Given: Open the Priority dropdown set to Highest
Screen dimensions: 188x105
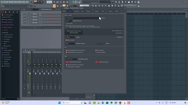Looking at the screenshot, I should (70, 37).
